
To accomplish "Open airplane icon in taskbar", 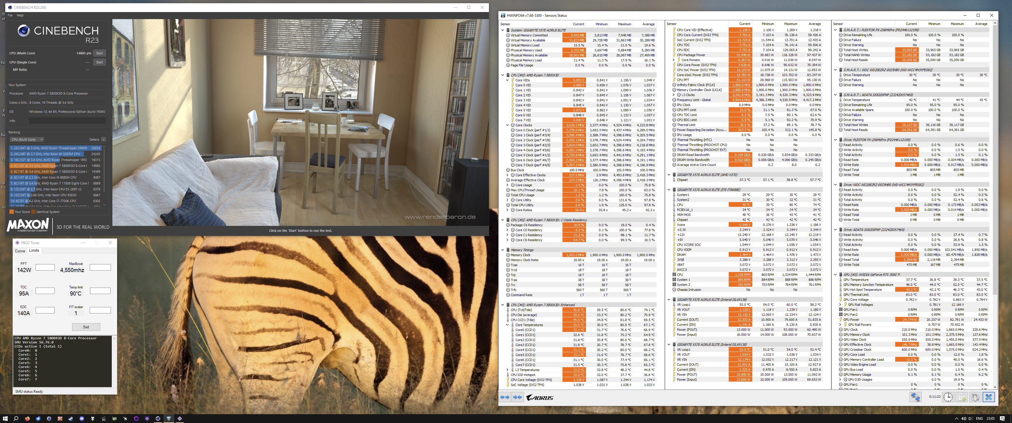I will (x=125, y=418).
